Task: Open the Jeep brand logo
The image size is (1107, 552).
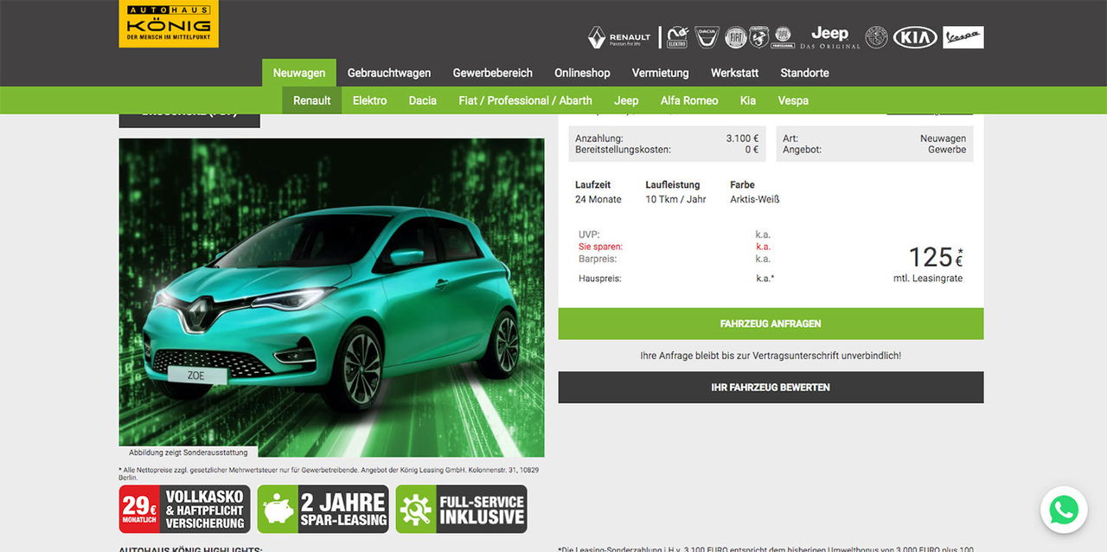Action: pos(830,37)
